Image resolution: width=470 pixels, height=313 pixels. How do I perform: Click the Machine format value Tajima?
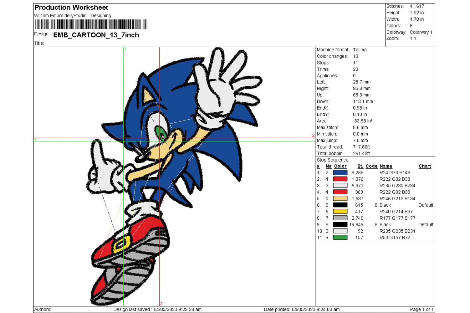click(x=360, y=50)
